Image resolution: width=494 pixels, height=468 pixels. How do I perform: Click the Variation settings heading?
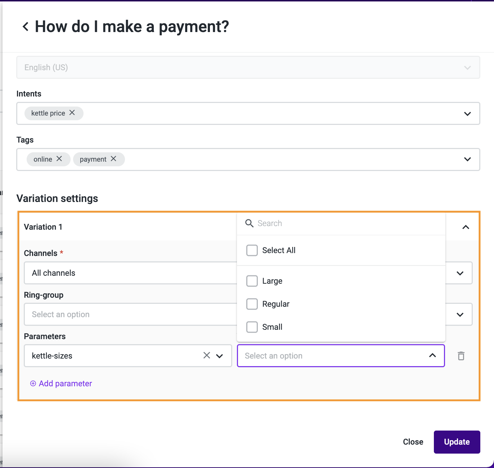coord(57,198)
